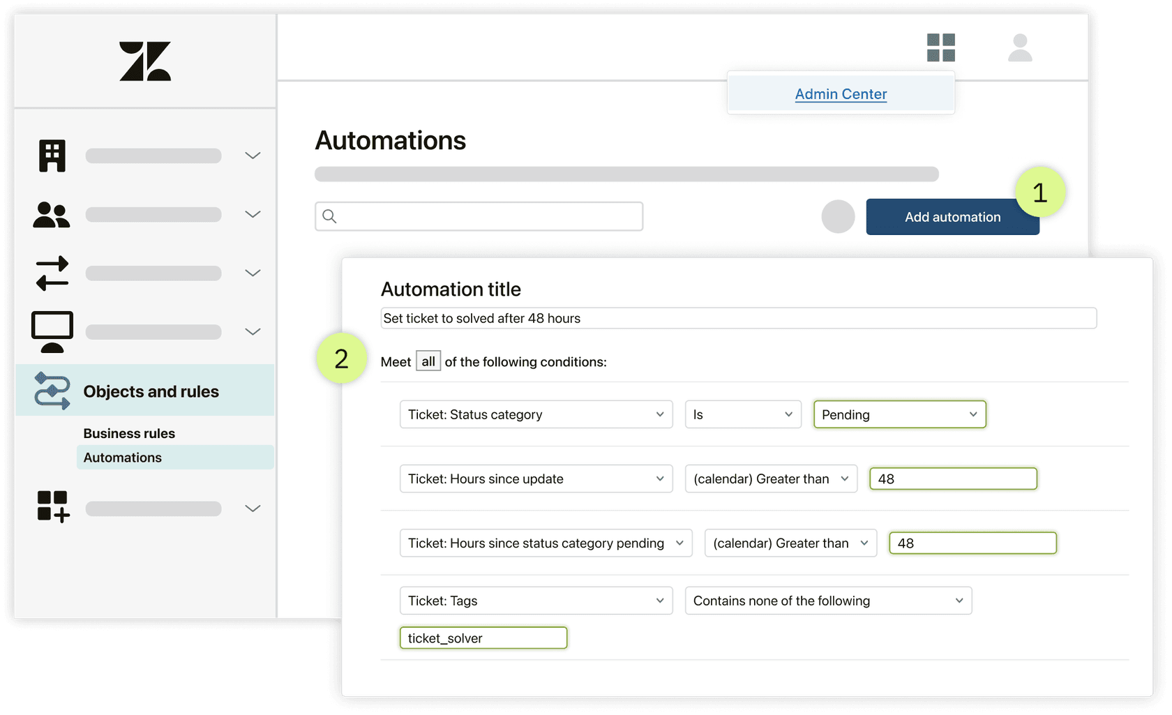Open the Account section icon in the sidebar

(52, 155)
